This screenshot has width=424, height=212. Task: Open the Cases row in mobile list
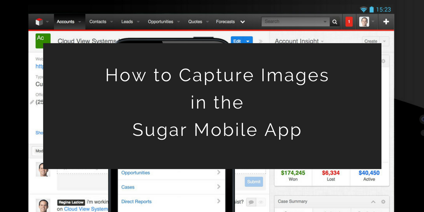tap(171, 187)
